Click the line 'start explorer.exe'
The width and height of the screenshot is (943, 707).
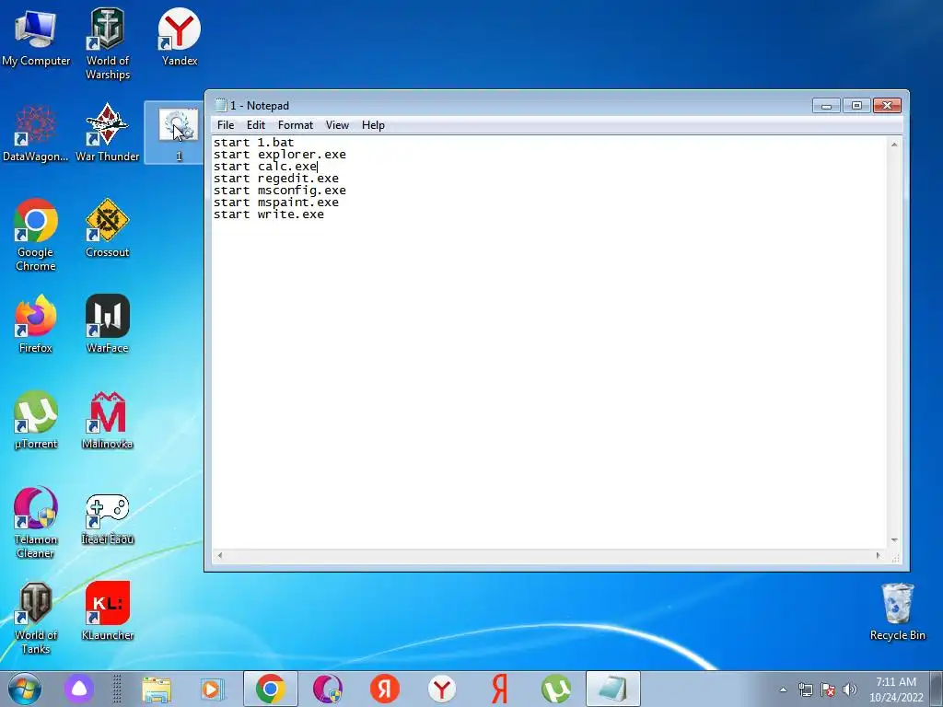click(x=280, y=155)
